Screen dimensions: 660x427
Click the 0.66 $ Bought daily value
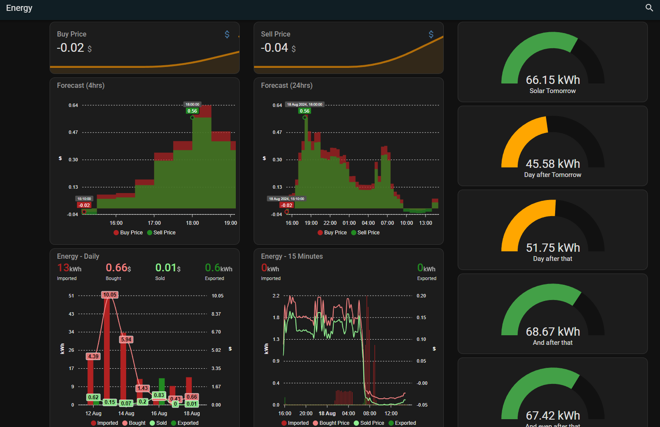(x=118, y=268)
